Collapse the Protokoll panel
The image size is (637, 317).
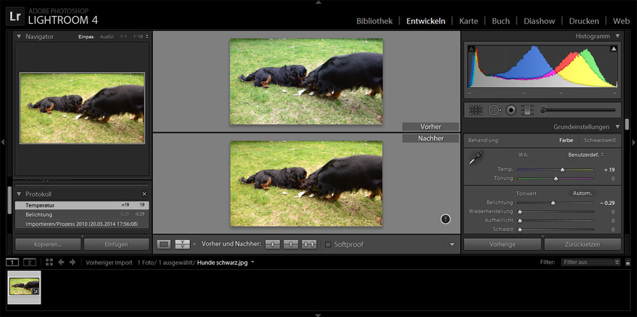(19, 194)
